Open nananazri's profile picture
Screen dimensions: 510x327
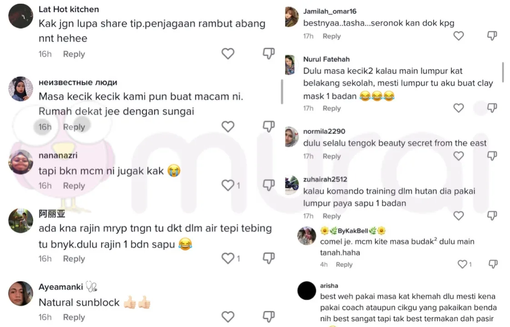(20, 163)
